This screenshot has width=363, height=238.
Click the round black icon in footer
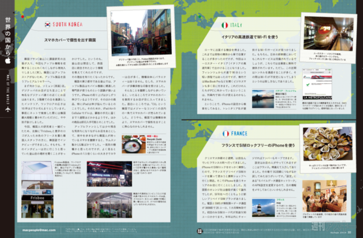[x=200, y=231]
